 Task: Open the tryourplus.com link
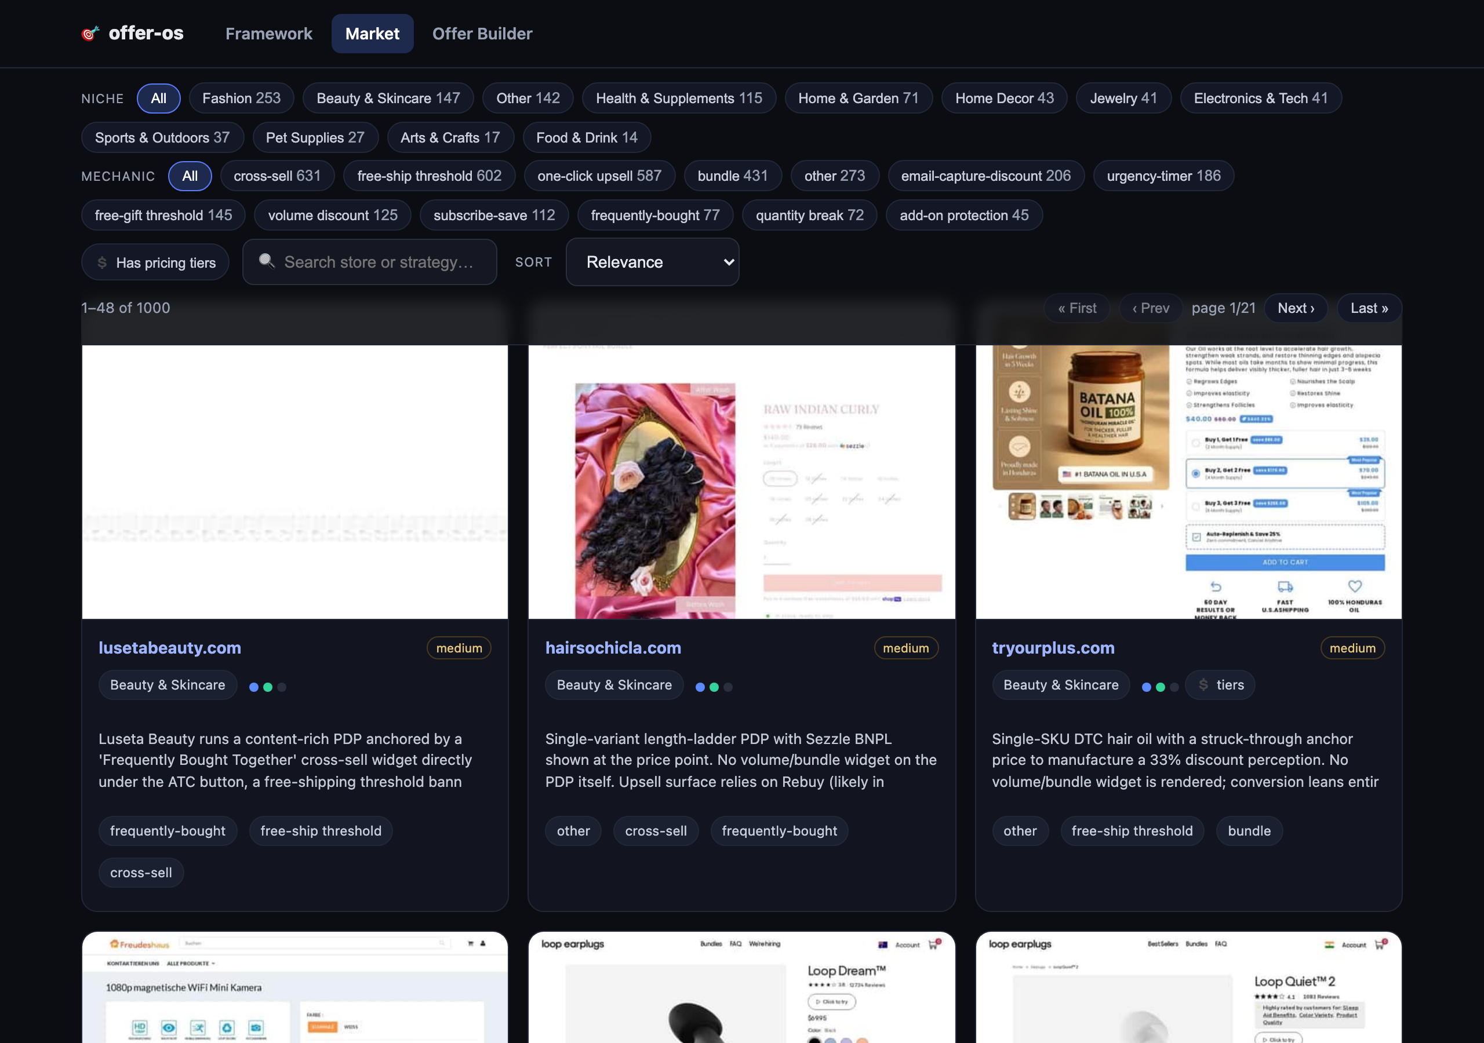tap(1053, 647)
